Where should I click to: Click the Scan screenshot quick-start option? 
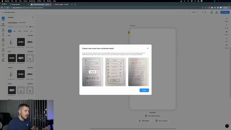pos(161,121)
